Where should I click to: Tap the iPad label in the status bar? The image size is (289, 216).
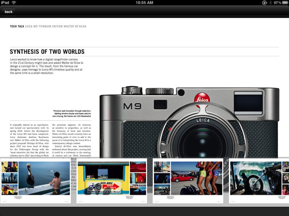pos(5,3)
